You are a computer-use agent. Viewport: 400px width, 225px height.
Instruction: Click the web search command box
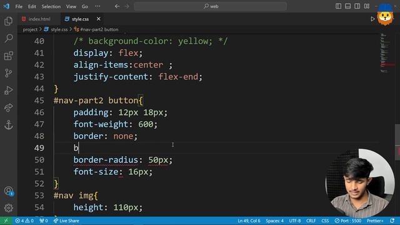[x=211, y=6]
